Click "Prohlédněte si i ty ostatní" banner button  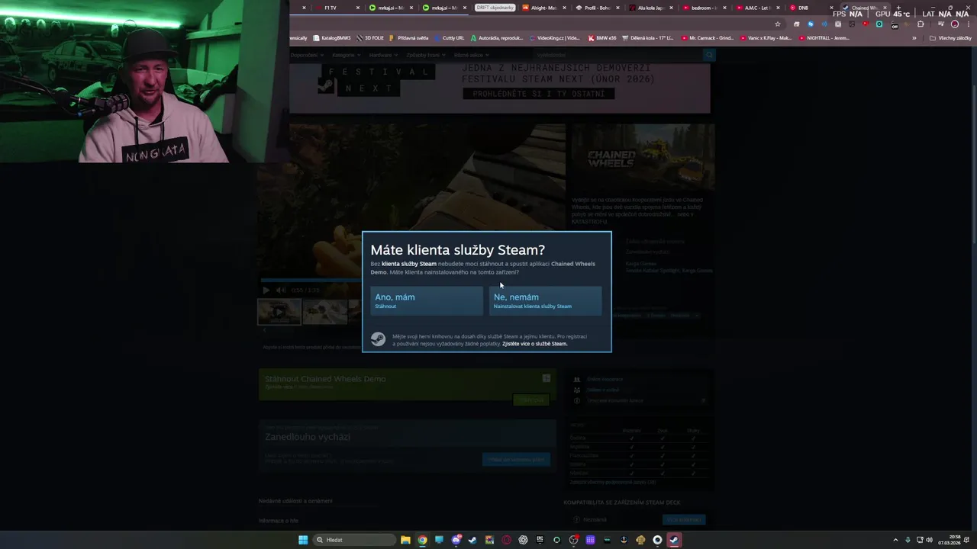pyautogui.click(x=538, y=94)
